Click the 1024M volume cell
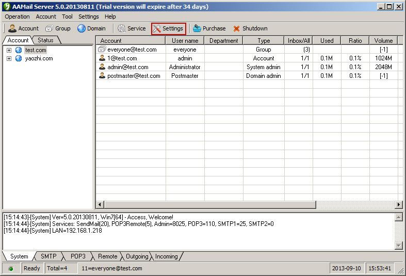Image resolution: width=406 pixels, height=276 pixels. [383, 58]
